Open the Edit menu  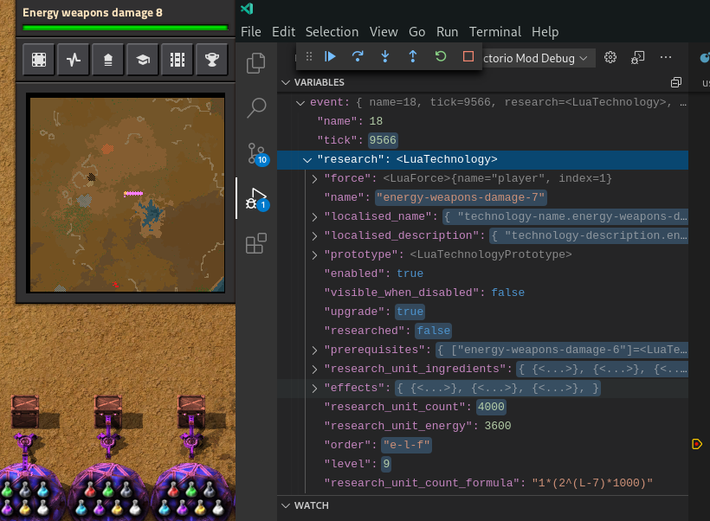coord(283,32)
